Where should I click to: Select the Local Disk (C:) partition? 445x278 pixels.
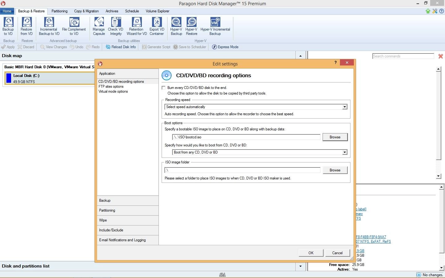49,78
